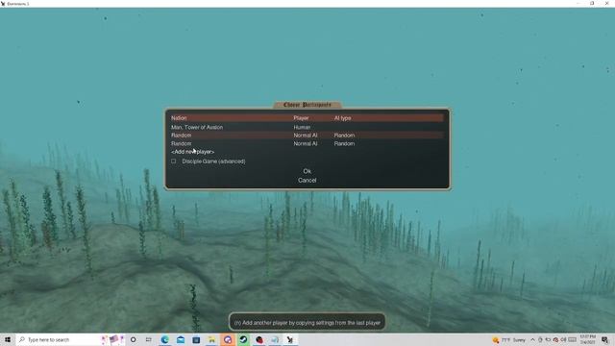The height and width of the screenshot is (346, 615).
Task: Click <Add new player> entry
Action: pyautogui.click(x=192, y=152)
